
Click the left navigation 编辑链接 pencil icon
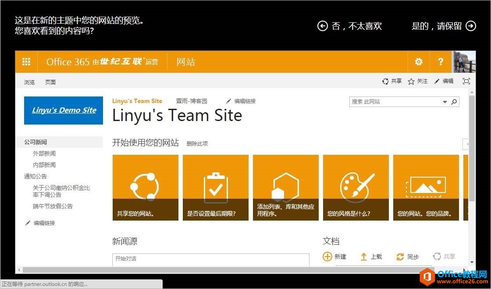[28, 223]
